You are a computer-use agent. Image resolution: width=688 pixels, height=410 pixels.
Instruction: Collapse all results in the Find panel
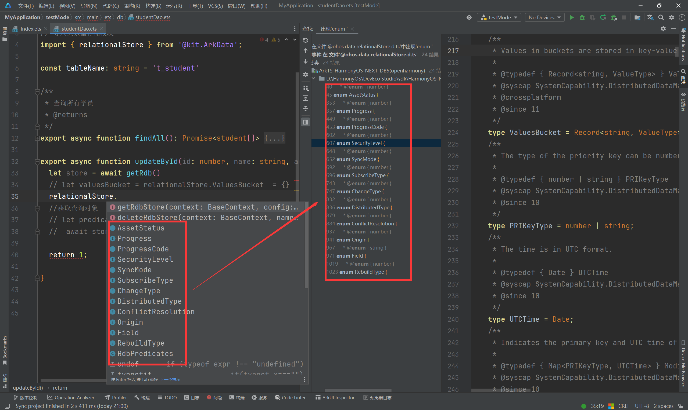point(305,109)
